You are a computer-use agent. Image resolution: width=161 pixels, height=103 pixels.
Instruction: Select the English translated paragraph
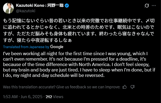(x=79, y=64)
